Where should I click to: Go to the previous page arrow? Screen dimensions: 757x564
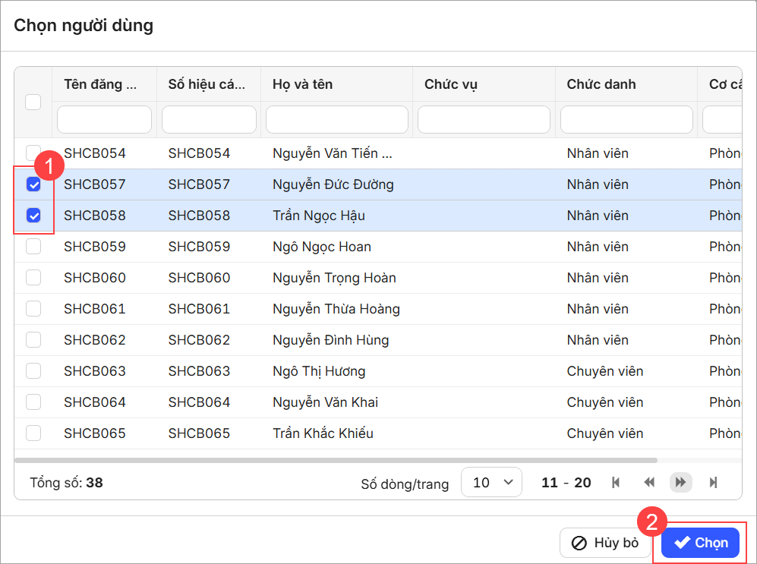click(x=649, y=483)
